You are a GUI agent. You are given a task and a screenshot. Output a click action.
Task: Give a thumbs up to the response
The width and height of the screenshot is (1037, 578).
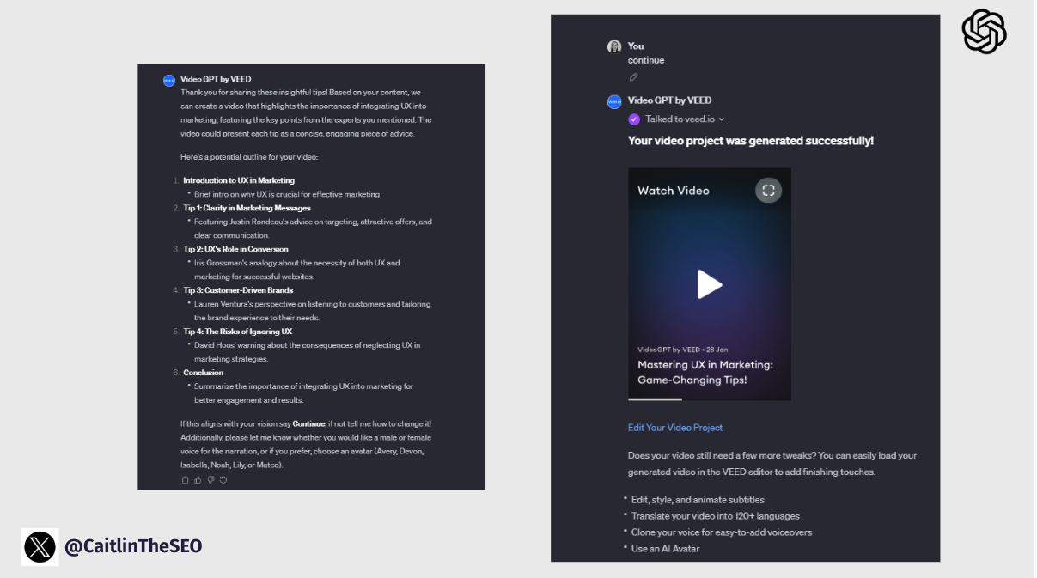pyautogui.click(x=198, y=480)
